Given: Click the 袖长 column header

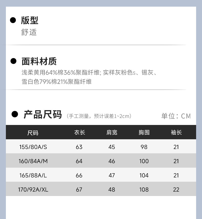Looking at the screenshot, I should (176, 132).
